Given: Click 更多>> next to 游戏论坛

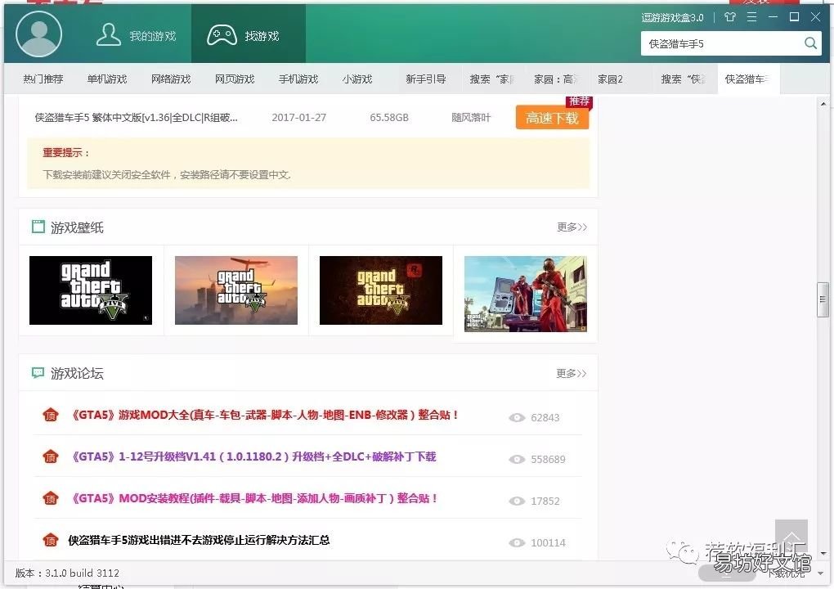Looking at the screenshot, I should (x=572, y=373).
